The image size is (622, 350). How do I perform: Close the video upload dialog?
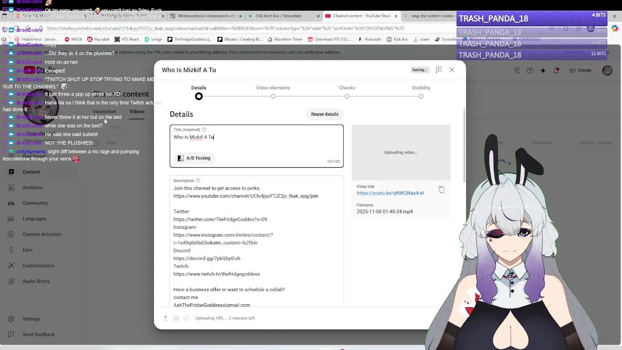click(x=451, y=70)
